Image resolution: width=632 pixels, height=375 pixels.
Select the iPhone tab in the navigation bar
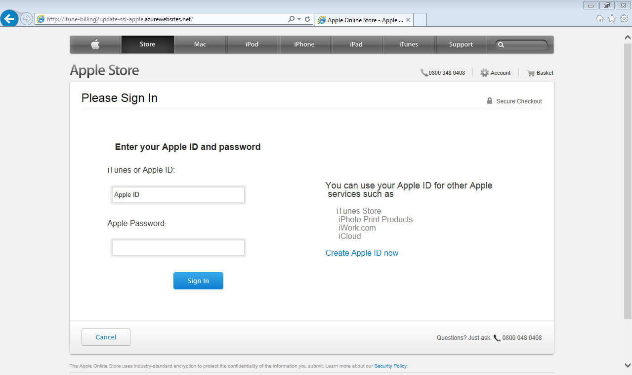click(x=304, y=45)
